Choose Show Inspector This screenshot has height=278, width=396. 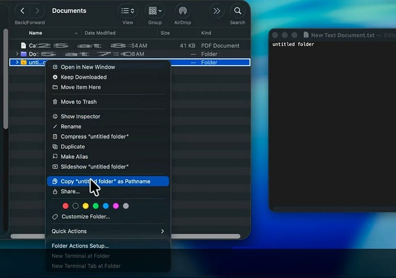(108, 116)
